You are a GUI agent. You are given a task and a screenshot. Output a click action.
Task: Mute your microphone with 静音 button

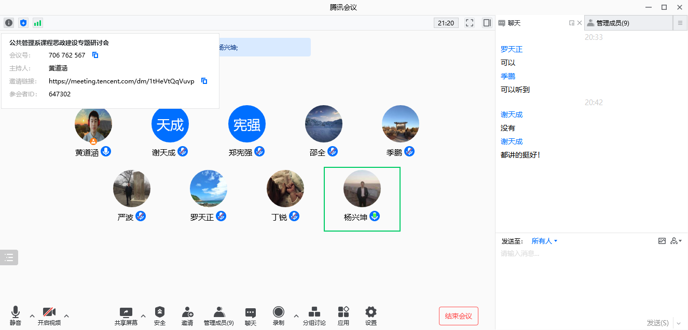tap(16, 315)
